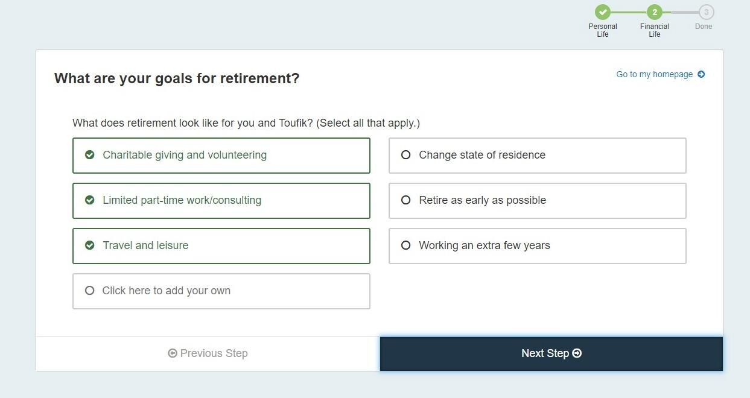Go back with the Previous Step button
Viewport: 750px width, 398px height.
click(x=208, y=353)
